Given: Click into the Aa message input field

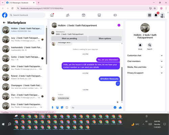Looking at the screenshot, I should [92, 107].
